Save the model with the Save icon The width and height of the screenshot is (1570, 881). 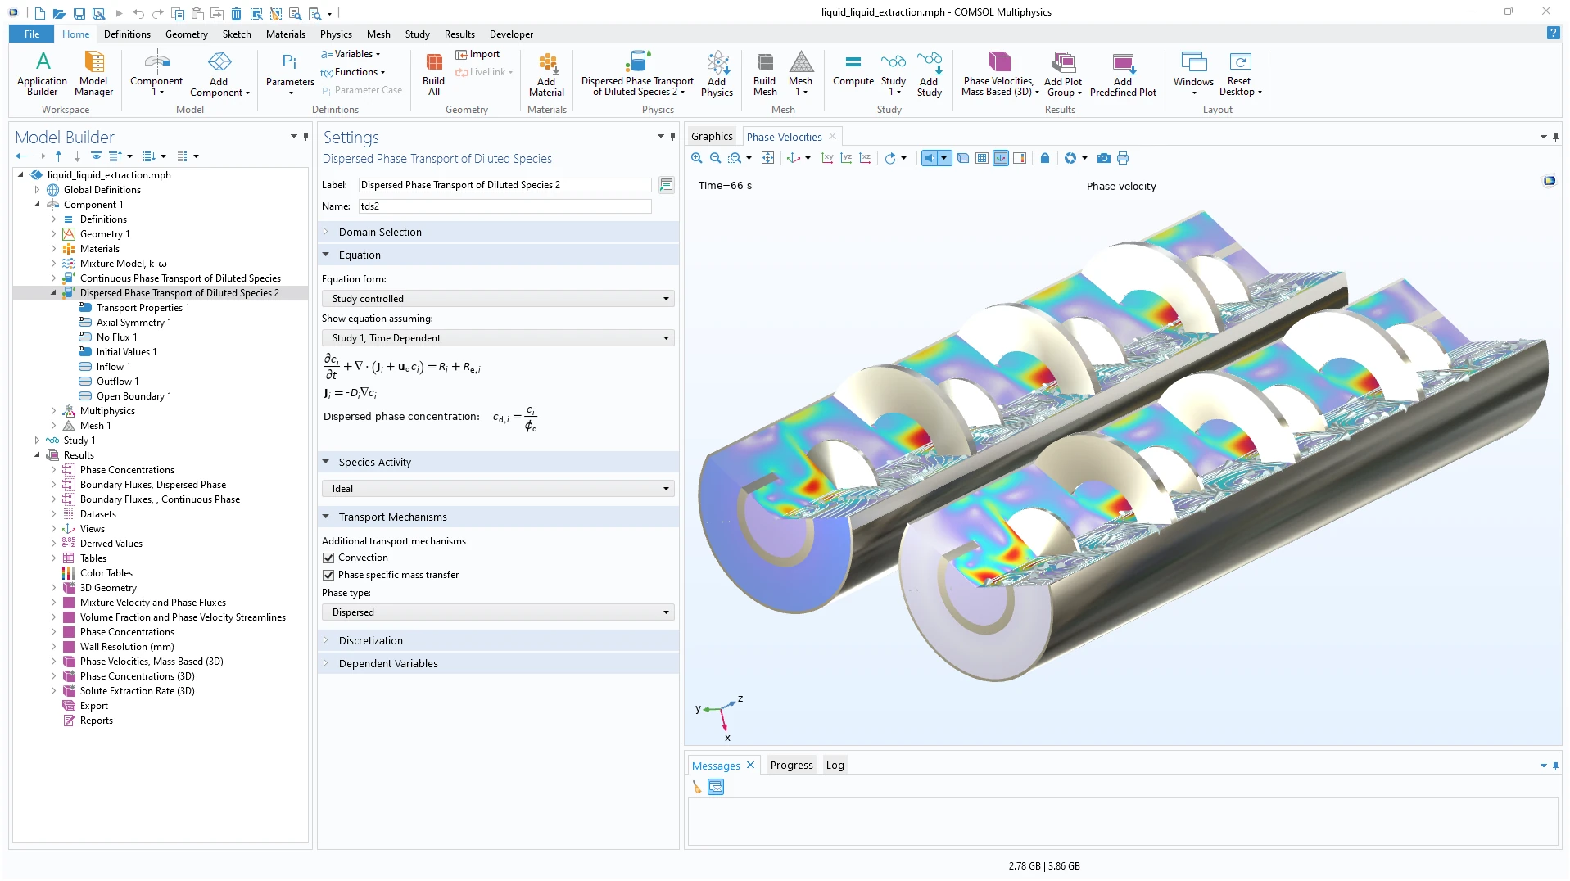coord(79,13)
